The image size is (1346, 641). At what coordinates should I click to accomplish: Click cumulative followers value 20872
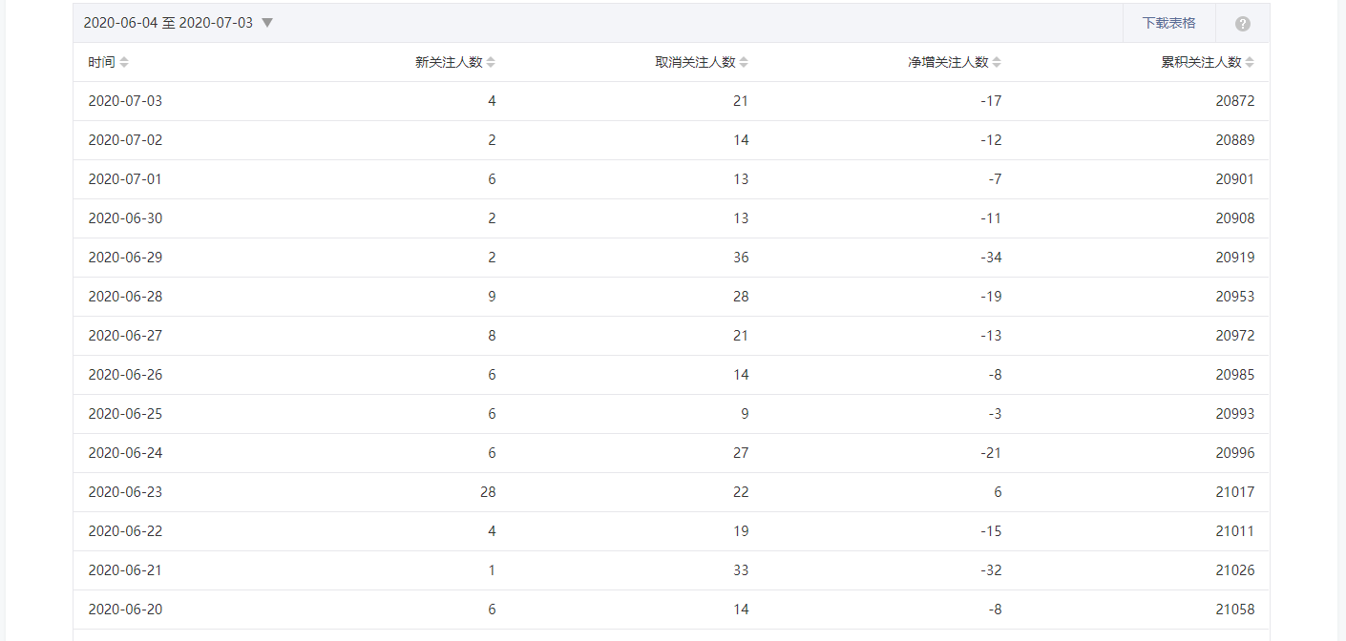pyautogui.click(x=1235, y=101)
